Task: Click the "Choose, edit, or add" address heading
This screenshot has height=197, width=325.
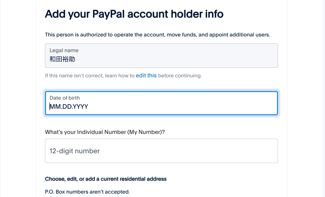Action: tap(106, 179)
